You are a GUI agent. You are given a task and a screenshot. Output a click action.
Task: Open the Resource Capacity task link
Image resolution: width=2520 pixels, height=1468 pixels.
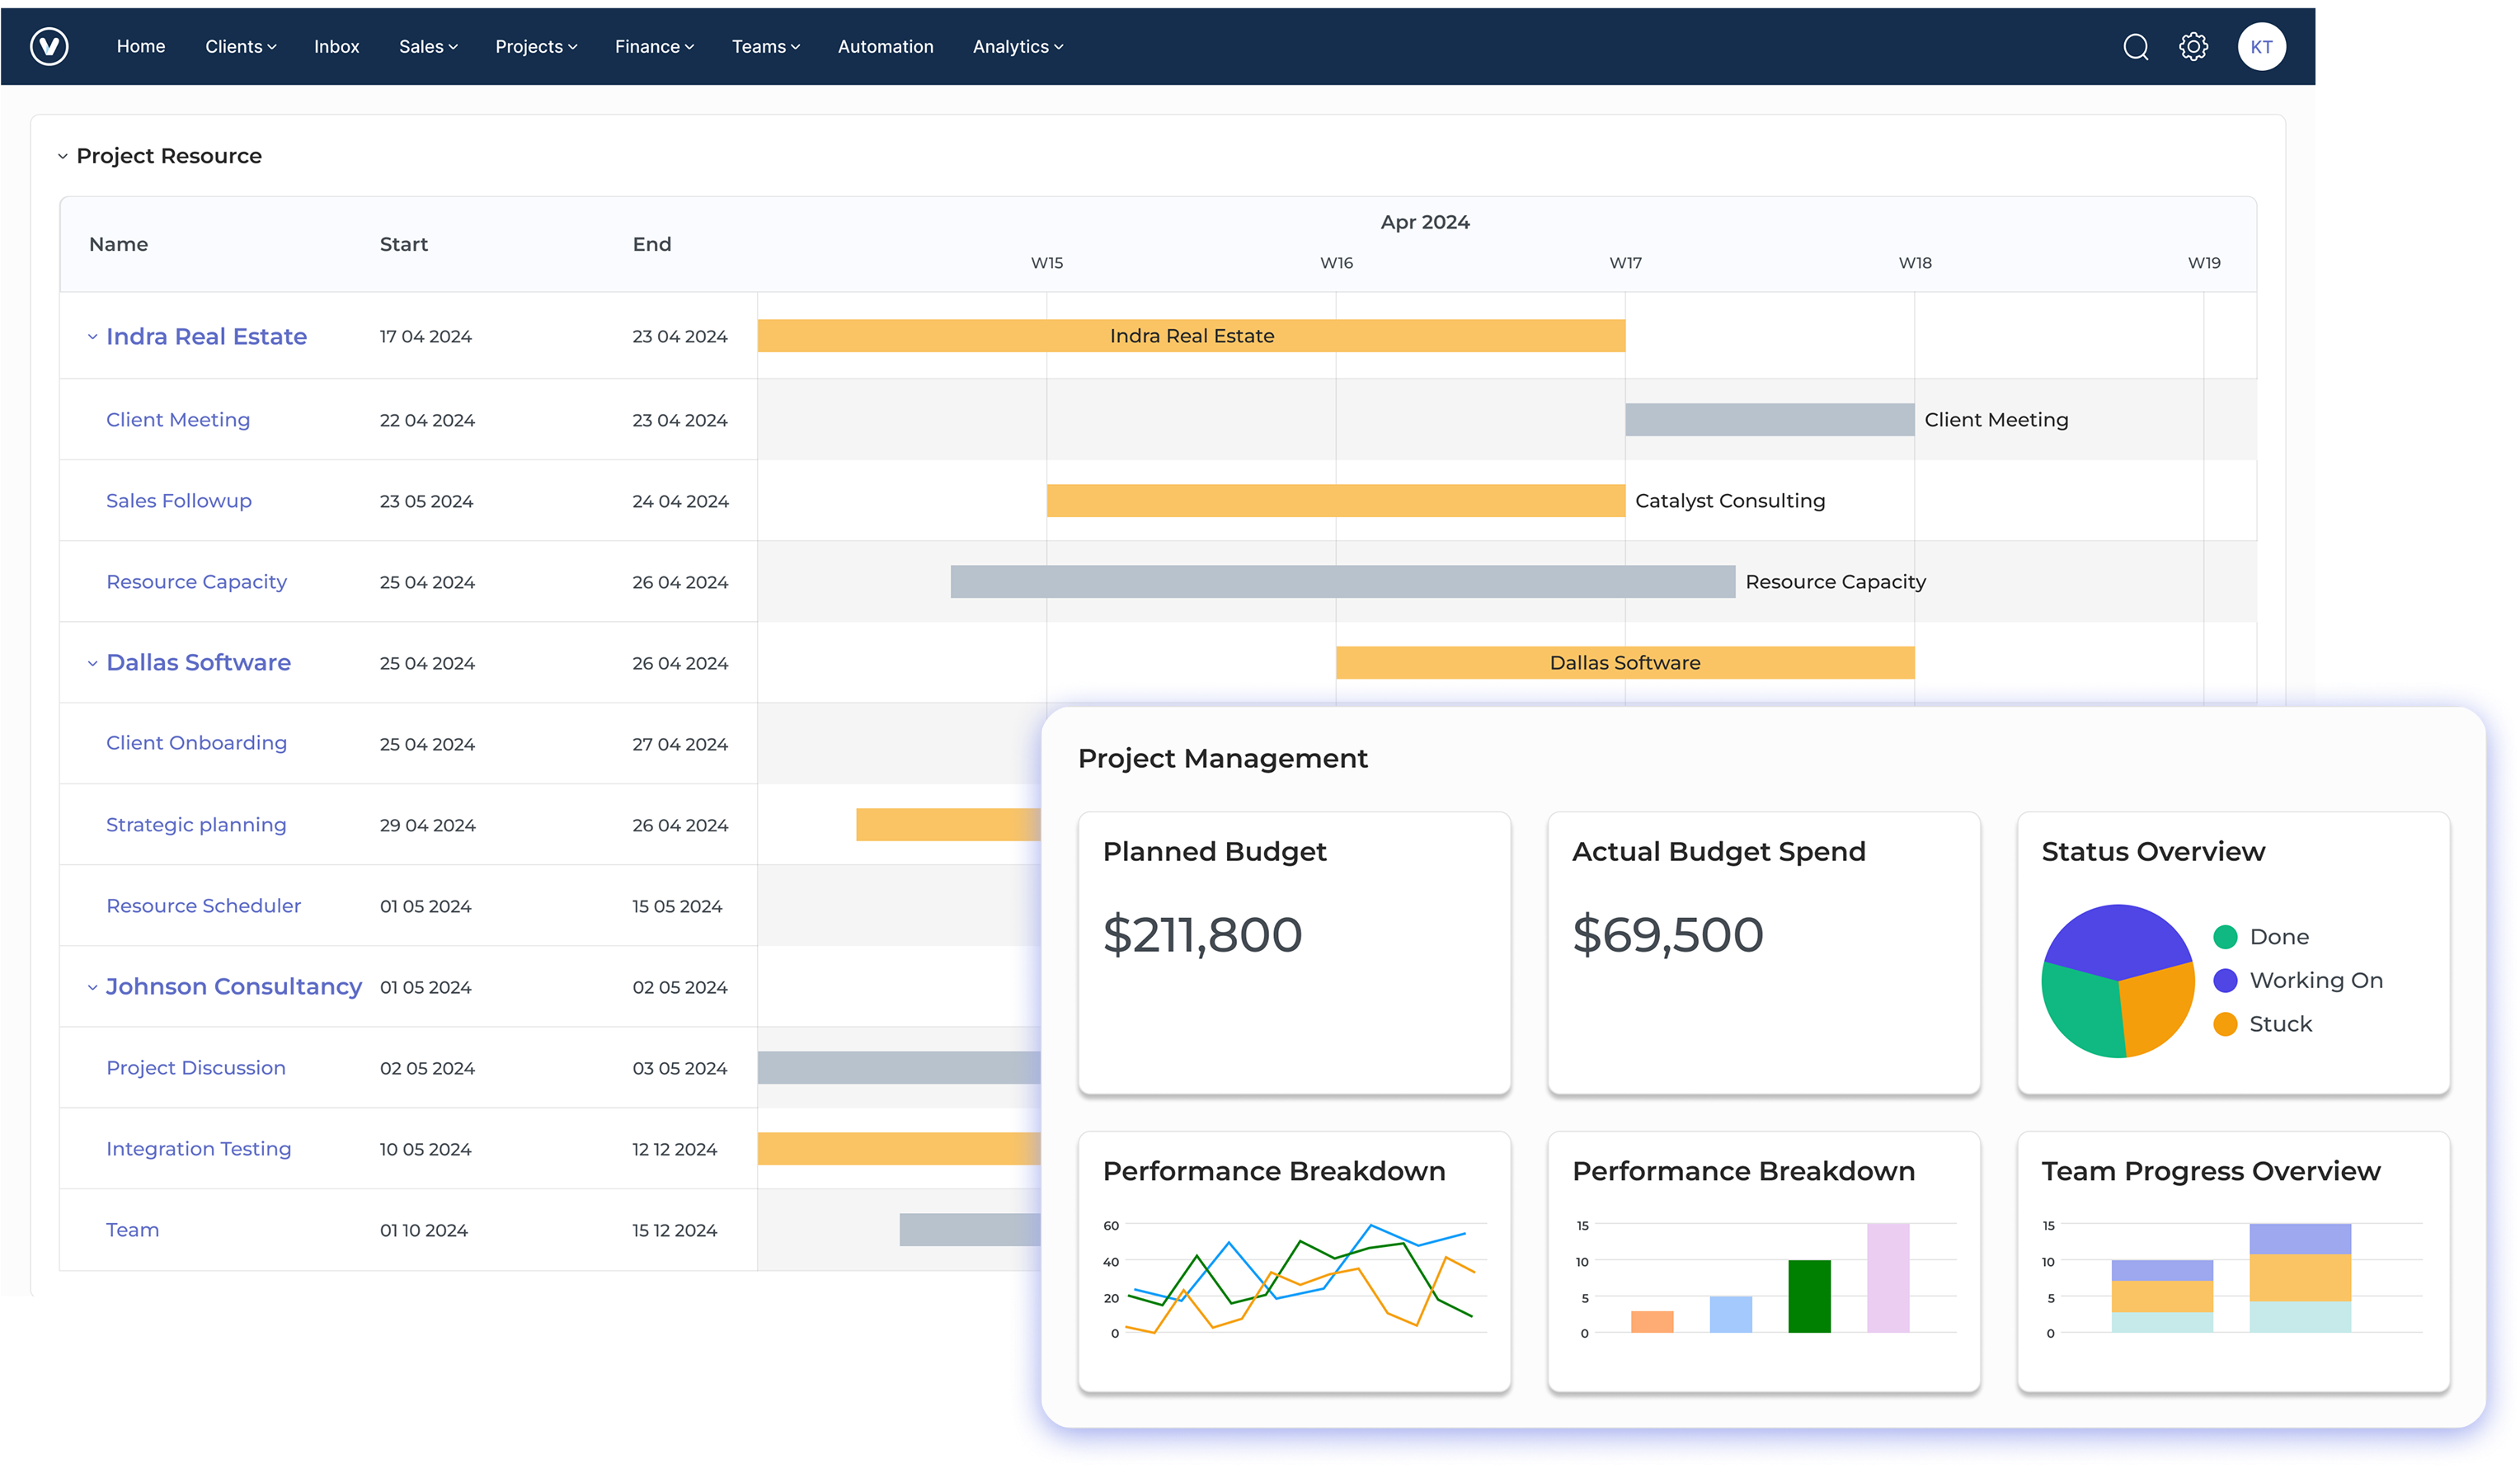click(196, 582)
